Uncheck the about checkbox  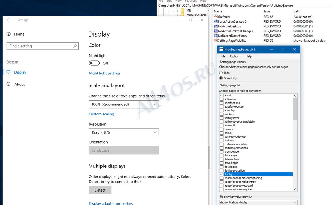click(x=222, y=95)
